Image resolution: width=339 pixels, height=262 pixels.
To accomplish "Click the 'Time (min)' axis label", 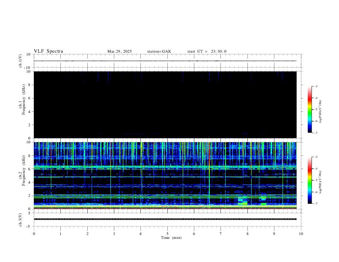I will (x=171, y=238).
